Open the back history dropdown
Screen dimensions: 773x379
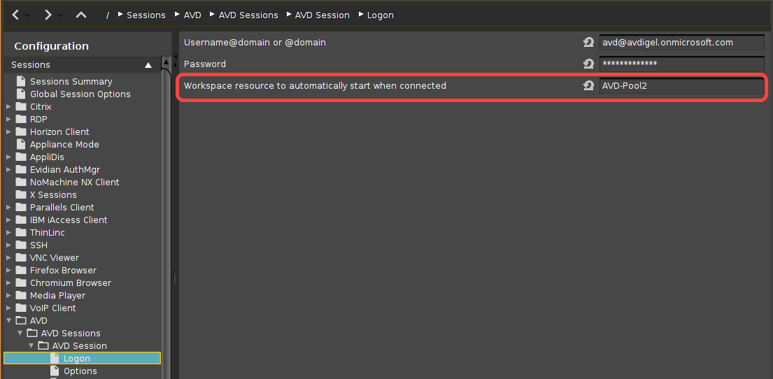tap(28, 15)
